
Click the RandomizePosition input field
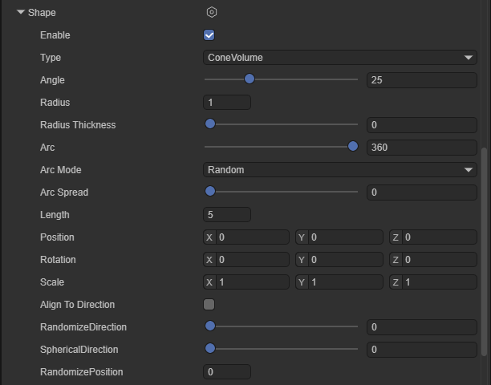(228, 372)
